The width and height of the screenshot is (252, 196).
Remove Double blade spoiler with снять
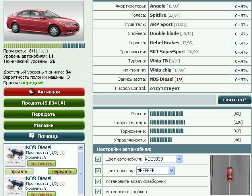(x=241, y=34)
